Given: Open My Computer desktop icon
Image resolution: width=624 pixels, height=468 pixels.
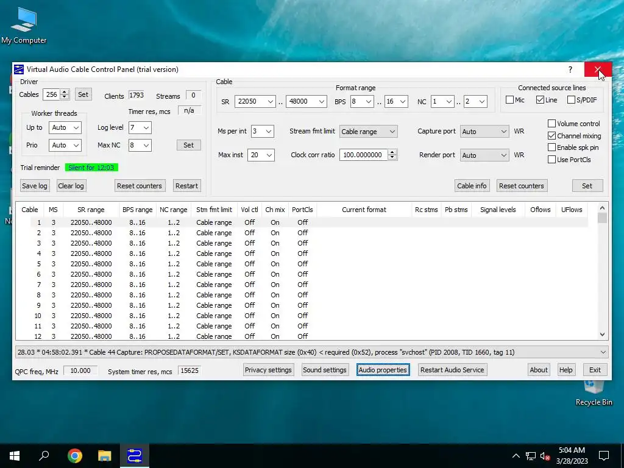Looking at the screenshot, I should (x=24, y=26).
